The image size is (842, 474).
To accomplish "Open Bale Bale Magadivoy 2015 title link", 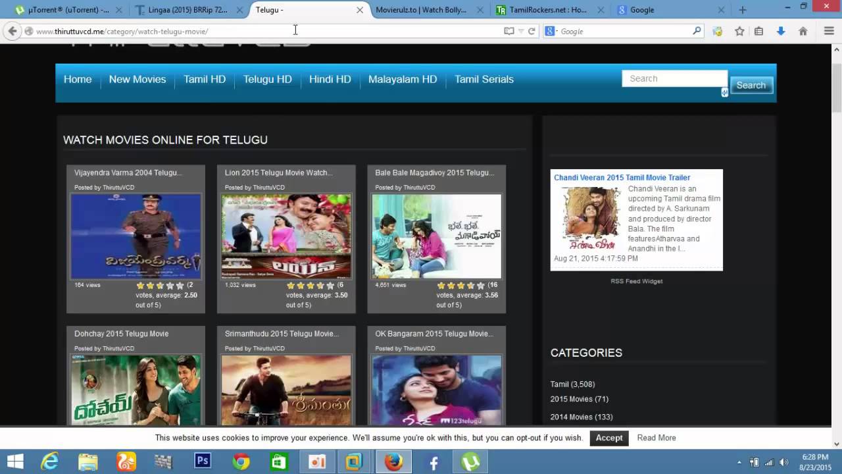I will [x=435, y=172].
